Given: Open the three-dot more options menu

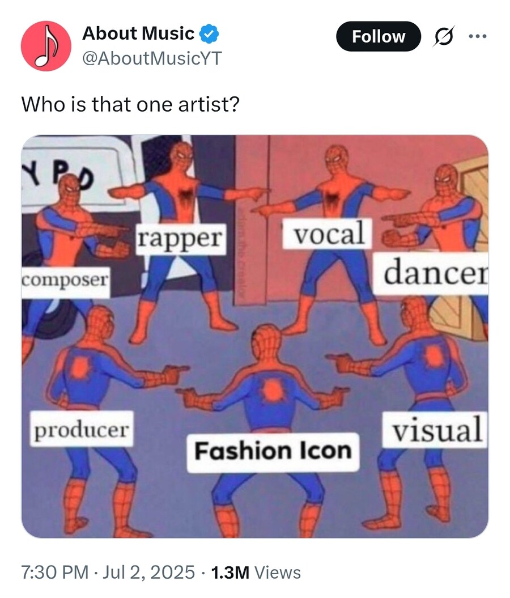Looking at the screenshot, I should 478,37.
